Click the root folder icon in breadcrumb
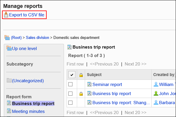 pyautogui.click(x=7, y=37)
